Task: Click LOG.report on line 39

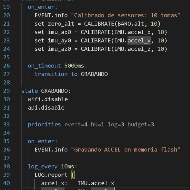Action: pyautogui.click(x=51, y=175)
